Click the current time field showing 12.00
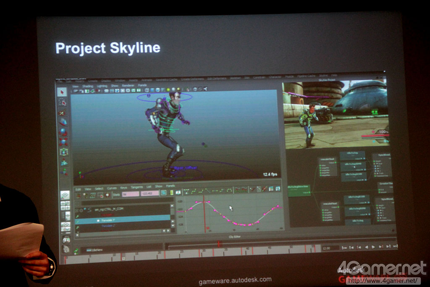The height and width of the screenshot is (287, 430). tap(330, 248)
